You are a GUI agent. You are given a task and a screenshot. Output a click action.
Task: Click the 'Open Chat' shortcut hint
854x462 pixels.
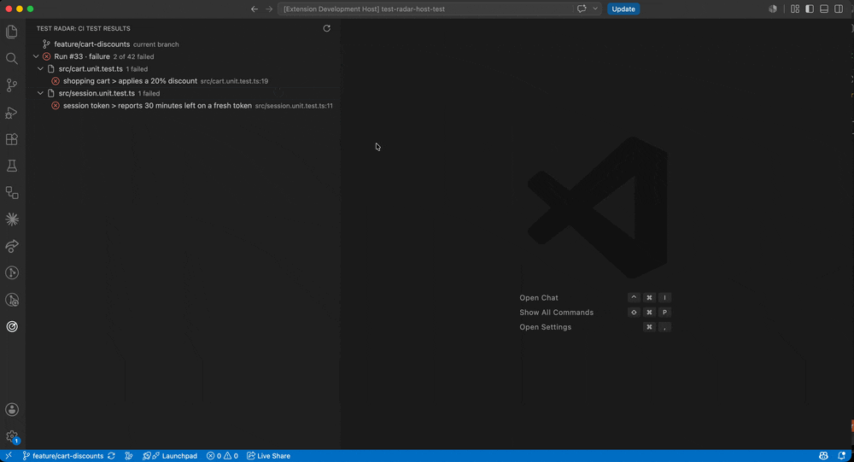coord(539,297)
